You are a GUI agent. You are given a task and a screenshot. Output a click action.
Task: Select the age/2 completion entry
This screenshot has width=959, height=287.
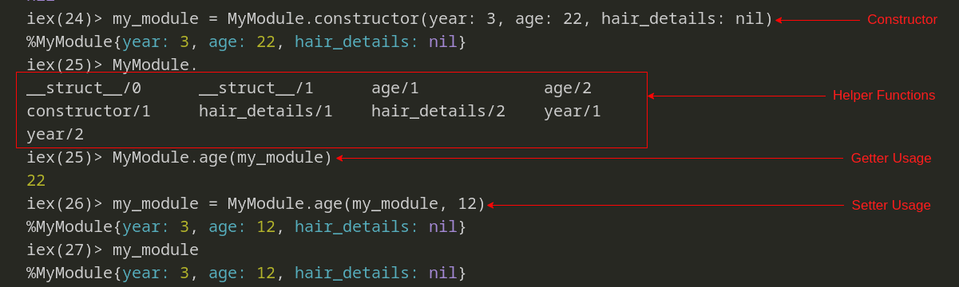pyautogui.click(x=568, y=88)
